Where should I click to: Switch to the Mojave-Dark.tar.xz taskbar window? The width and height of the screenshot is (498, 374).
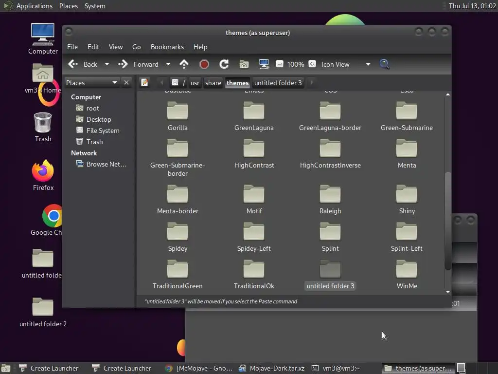click(x=271, y=368)
